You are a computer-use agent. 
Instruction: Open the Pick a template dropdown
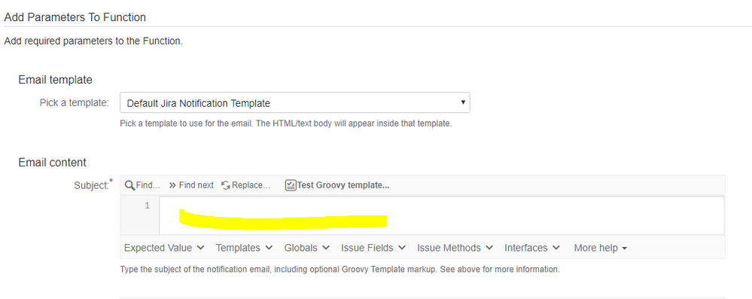pyautogui.click(x=295, y=102)
